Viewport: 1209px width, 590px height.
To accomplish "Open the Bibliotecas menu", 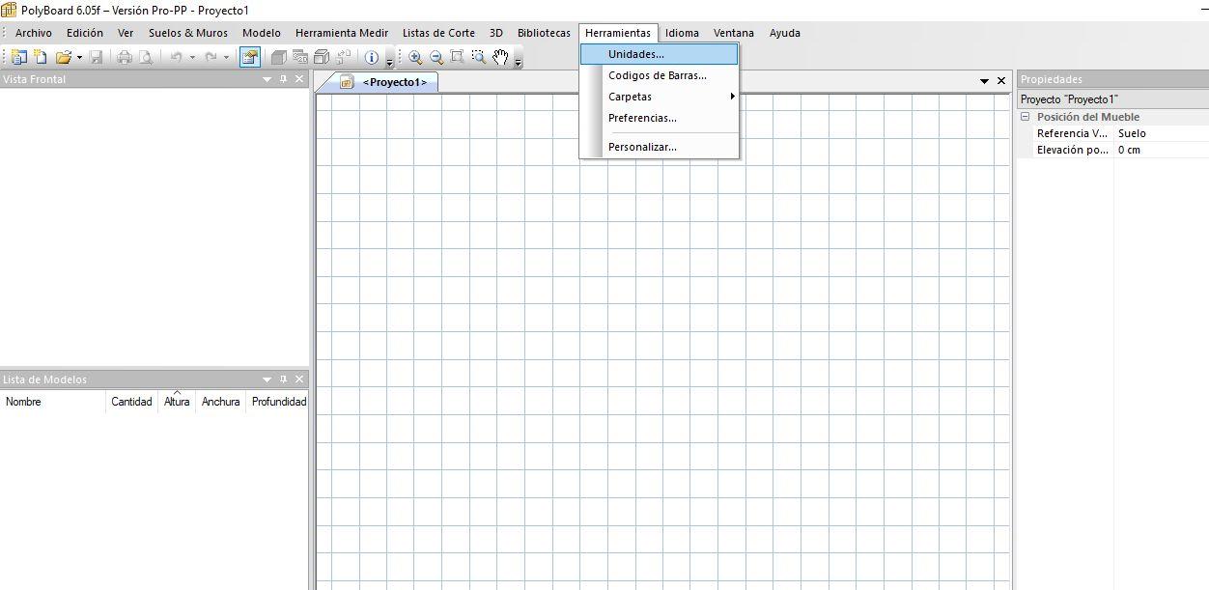I will point(544,33).
